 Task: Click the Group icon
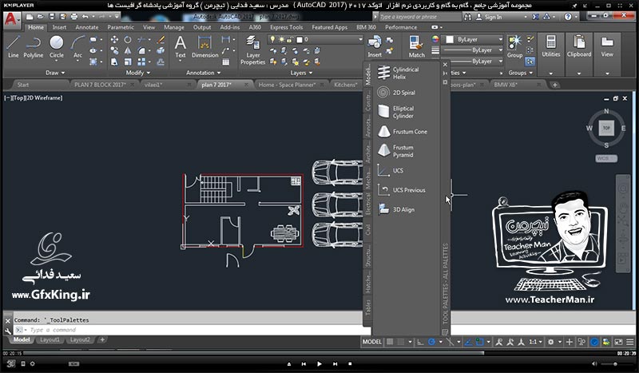tap(514, 46)
